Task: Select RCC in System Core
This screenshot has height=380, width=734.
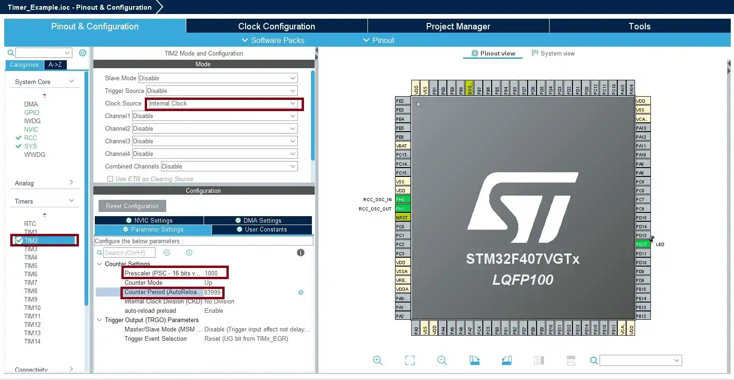Action: coord(30,138)
